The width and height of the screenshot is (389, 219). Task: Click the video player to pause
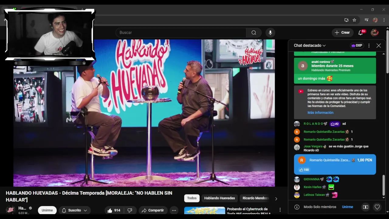coord(144,113)
